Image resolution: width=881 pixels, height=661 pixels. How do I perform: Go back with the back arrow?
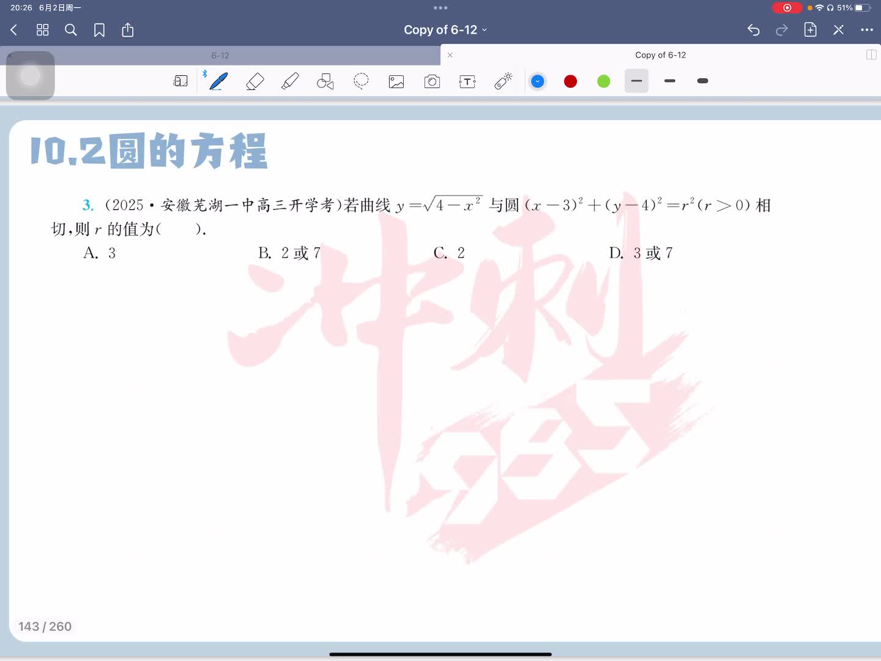(14, 30)
